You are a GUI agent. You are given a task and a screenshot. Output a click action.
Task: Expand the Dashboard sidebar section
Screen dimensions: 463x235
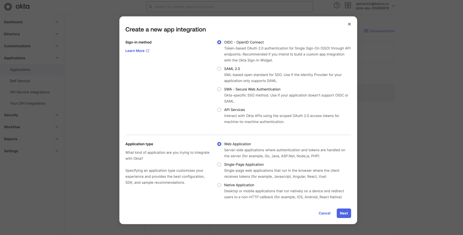click(57, 22)
